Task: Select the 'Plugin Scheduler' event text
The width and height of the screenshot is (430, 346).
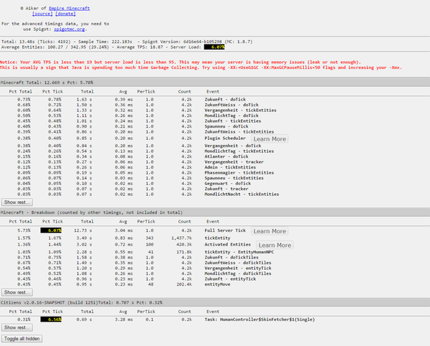Action: click(x=225, y=139)
